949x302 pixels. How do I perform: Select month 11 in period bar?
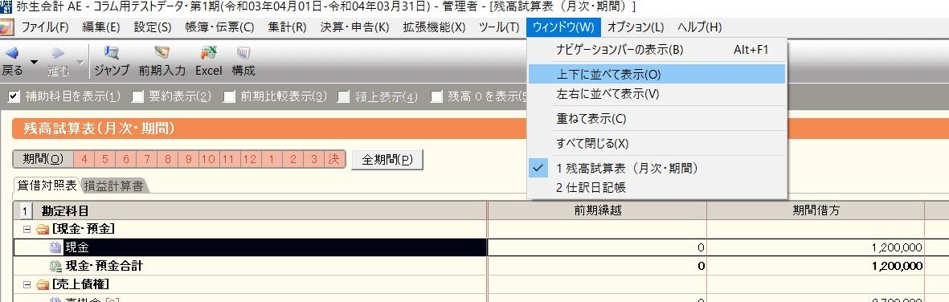click(228, 159)
